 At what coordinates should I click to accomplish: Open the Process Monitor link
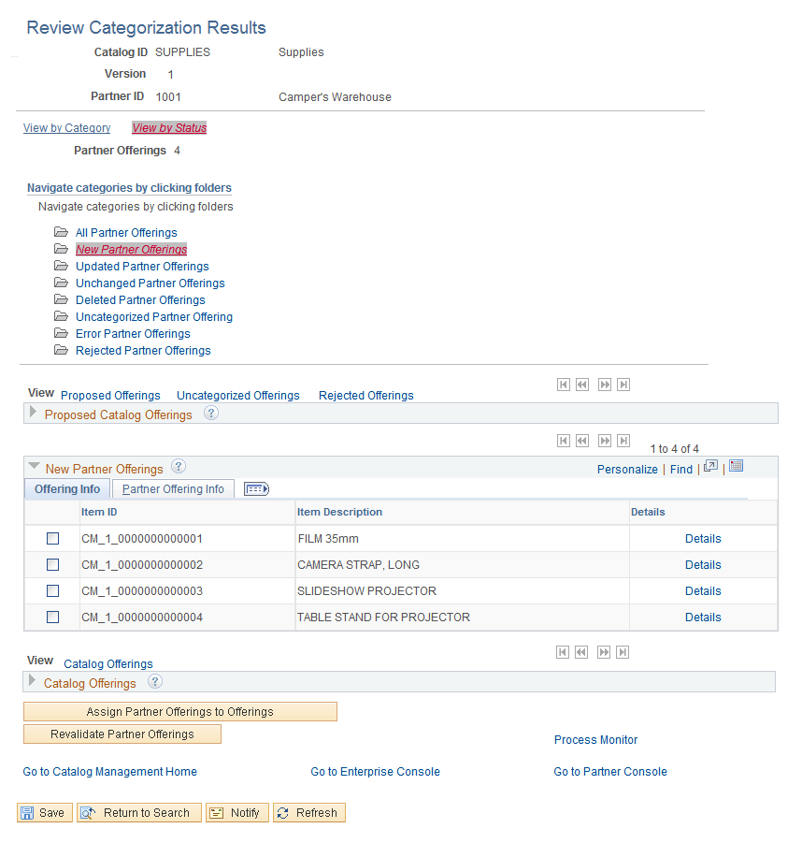click(x=595, y=739)
